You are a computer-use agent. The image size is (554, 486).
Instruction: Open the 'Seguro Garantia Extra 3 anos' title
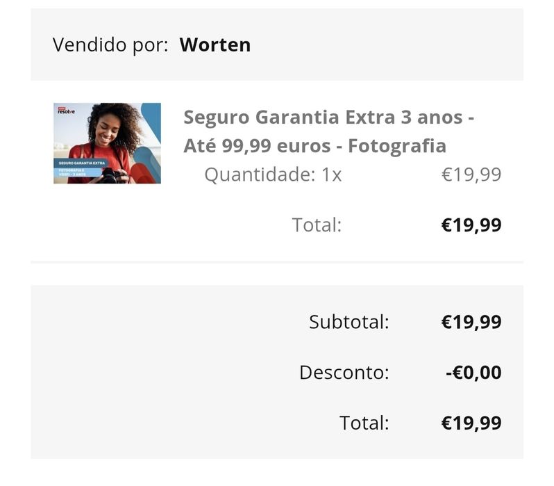(328, 117)
